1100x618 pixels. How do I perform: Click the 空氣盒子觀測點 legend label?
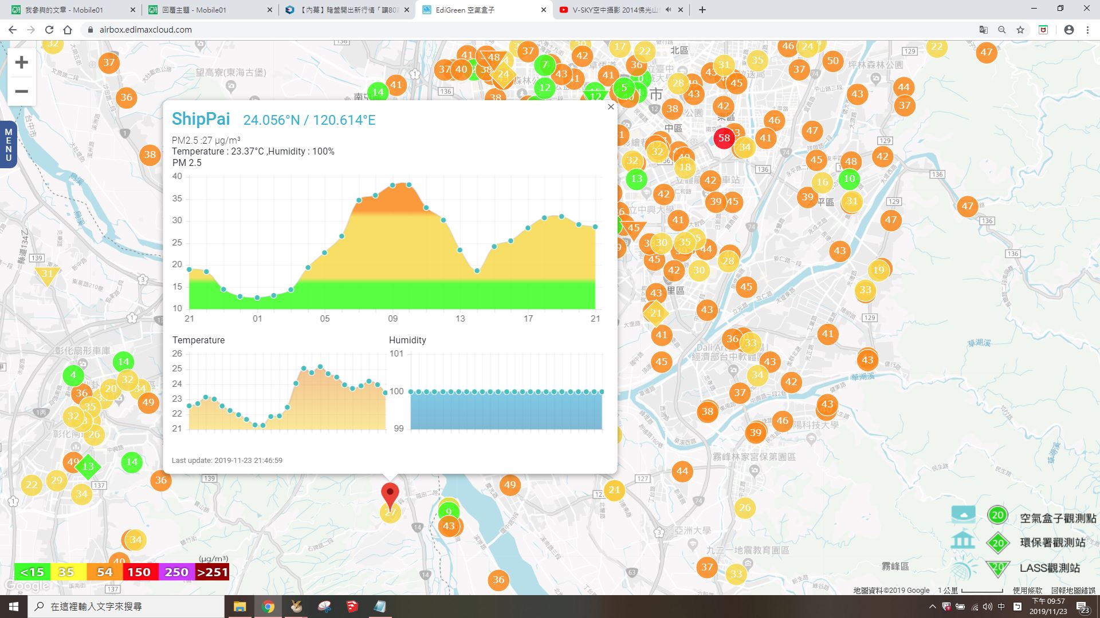[1058, 518]
